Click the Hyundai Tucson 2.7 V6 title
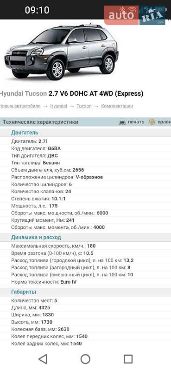 (71, 94)
